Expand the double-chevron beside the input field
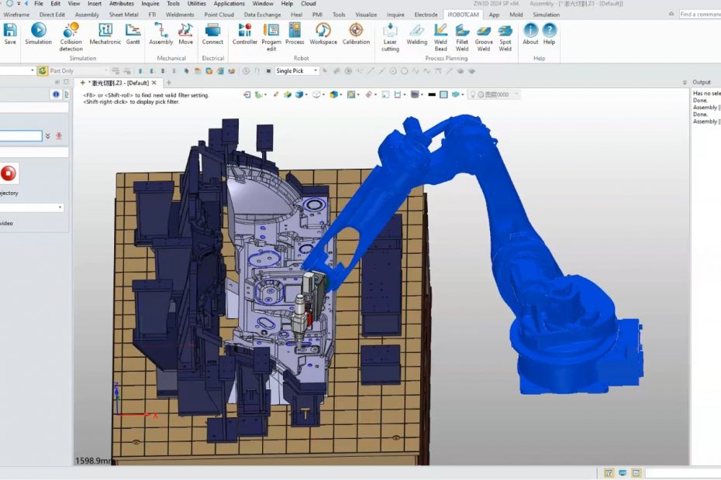721x480 pixels. pos(48,136)
